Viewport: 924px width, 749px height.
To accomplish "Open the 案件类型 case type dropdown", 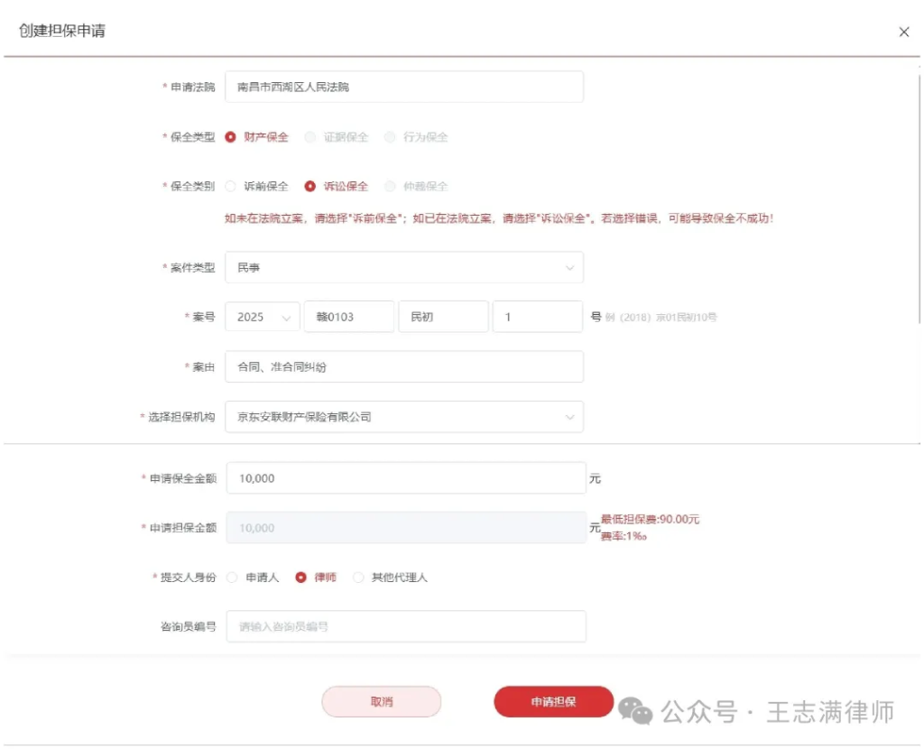I will tap(404, 267).
